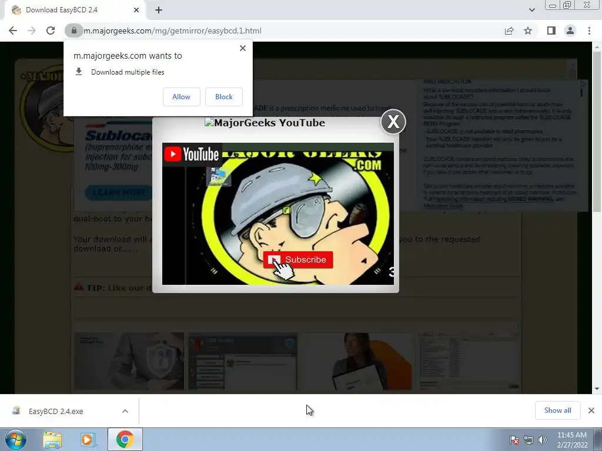The image size is (602, 451).
Task: Click the red Subscribe button
Action: click(298, 260)
